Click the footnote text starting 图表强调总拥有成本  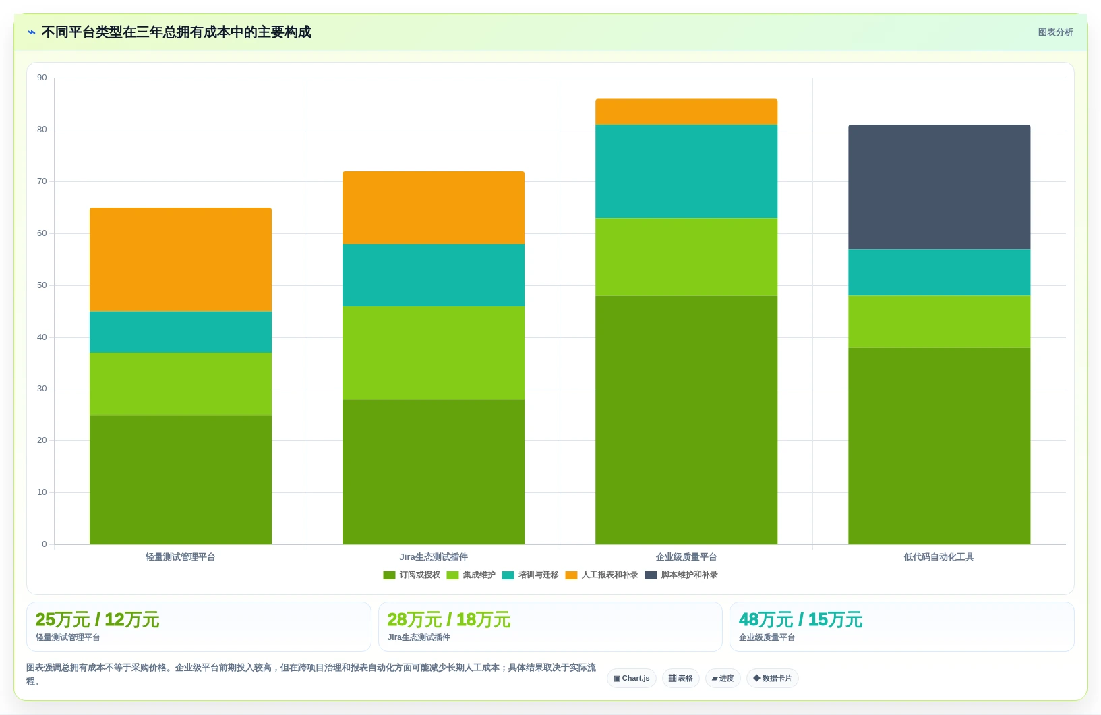click(x=311, y=675)
